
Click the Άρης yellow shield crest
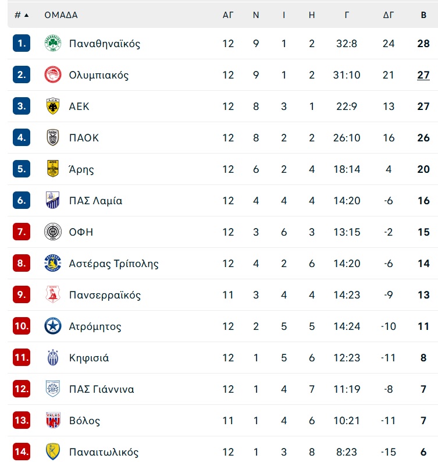tap(53, 169)
